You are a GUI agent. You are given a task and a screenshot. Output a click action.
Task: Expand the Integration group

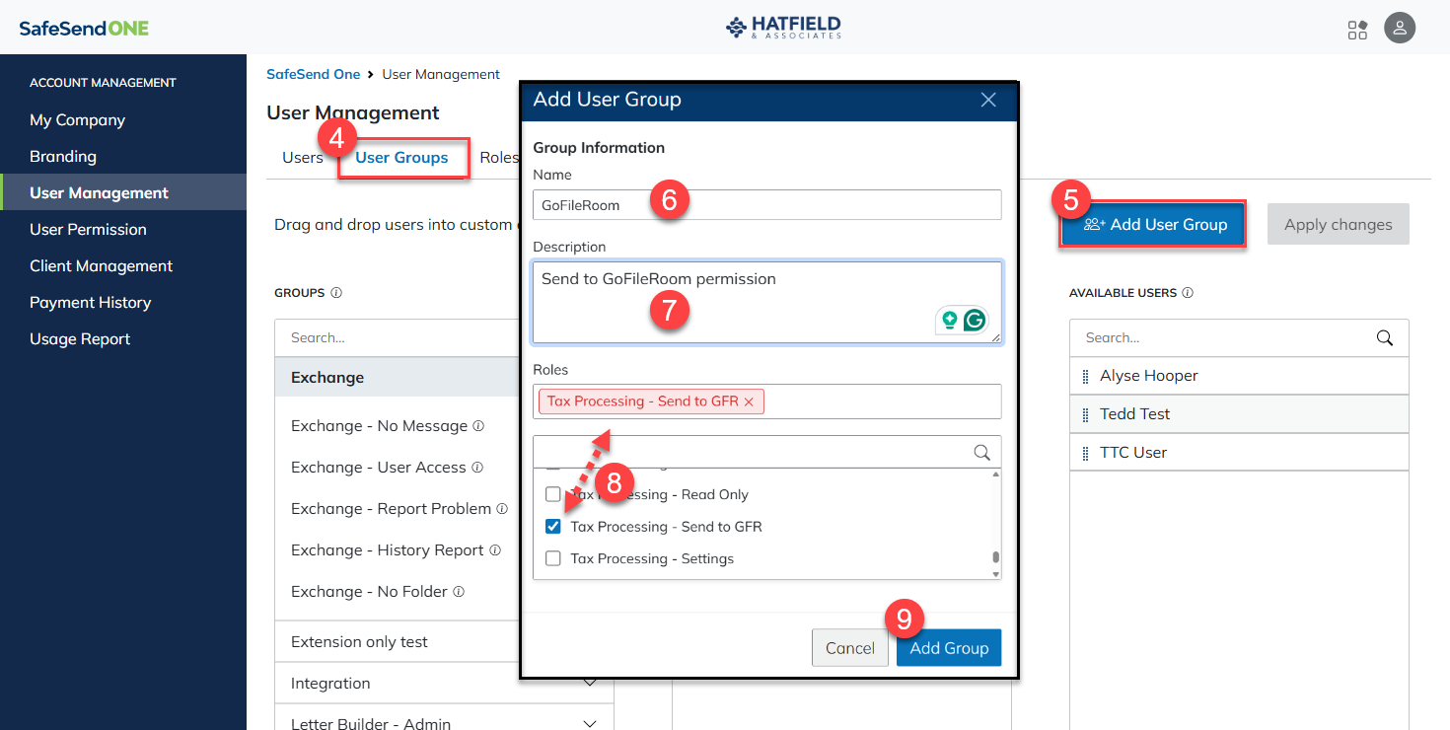pyautogui.click(x=590, y=683)
